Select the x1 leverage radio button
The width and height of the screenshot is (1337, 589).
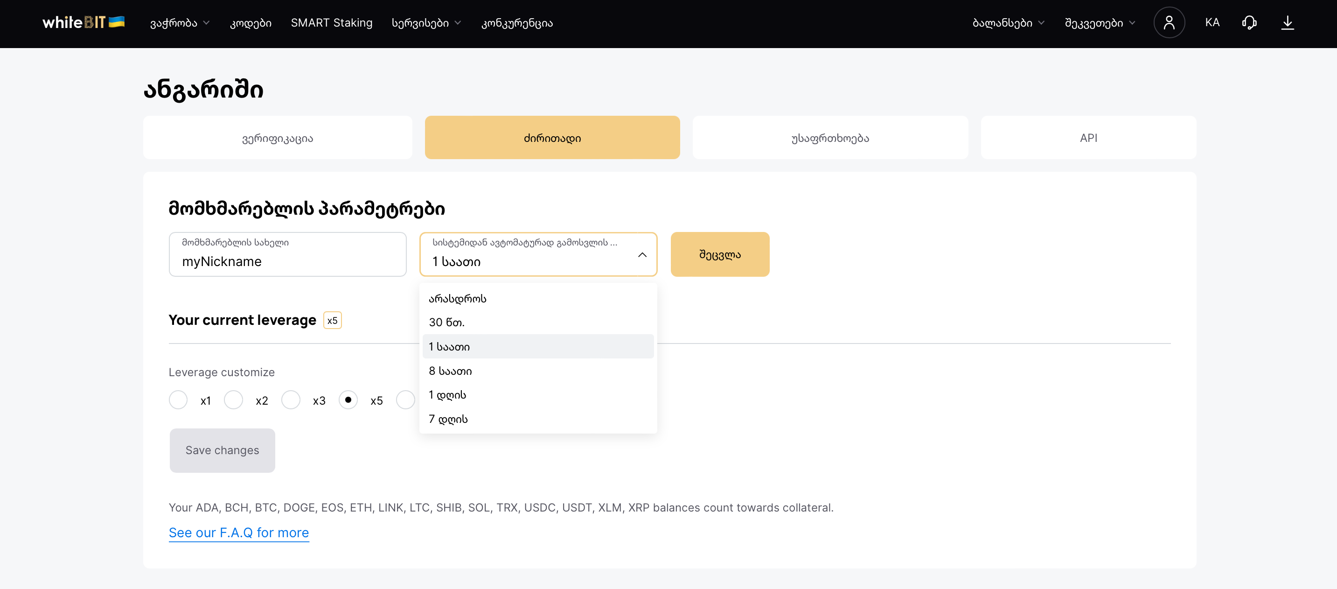178,400
